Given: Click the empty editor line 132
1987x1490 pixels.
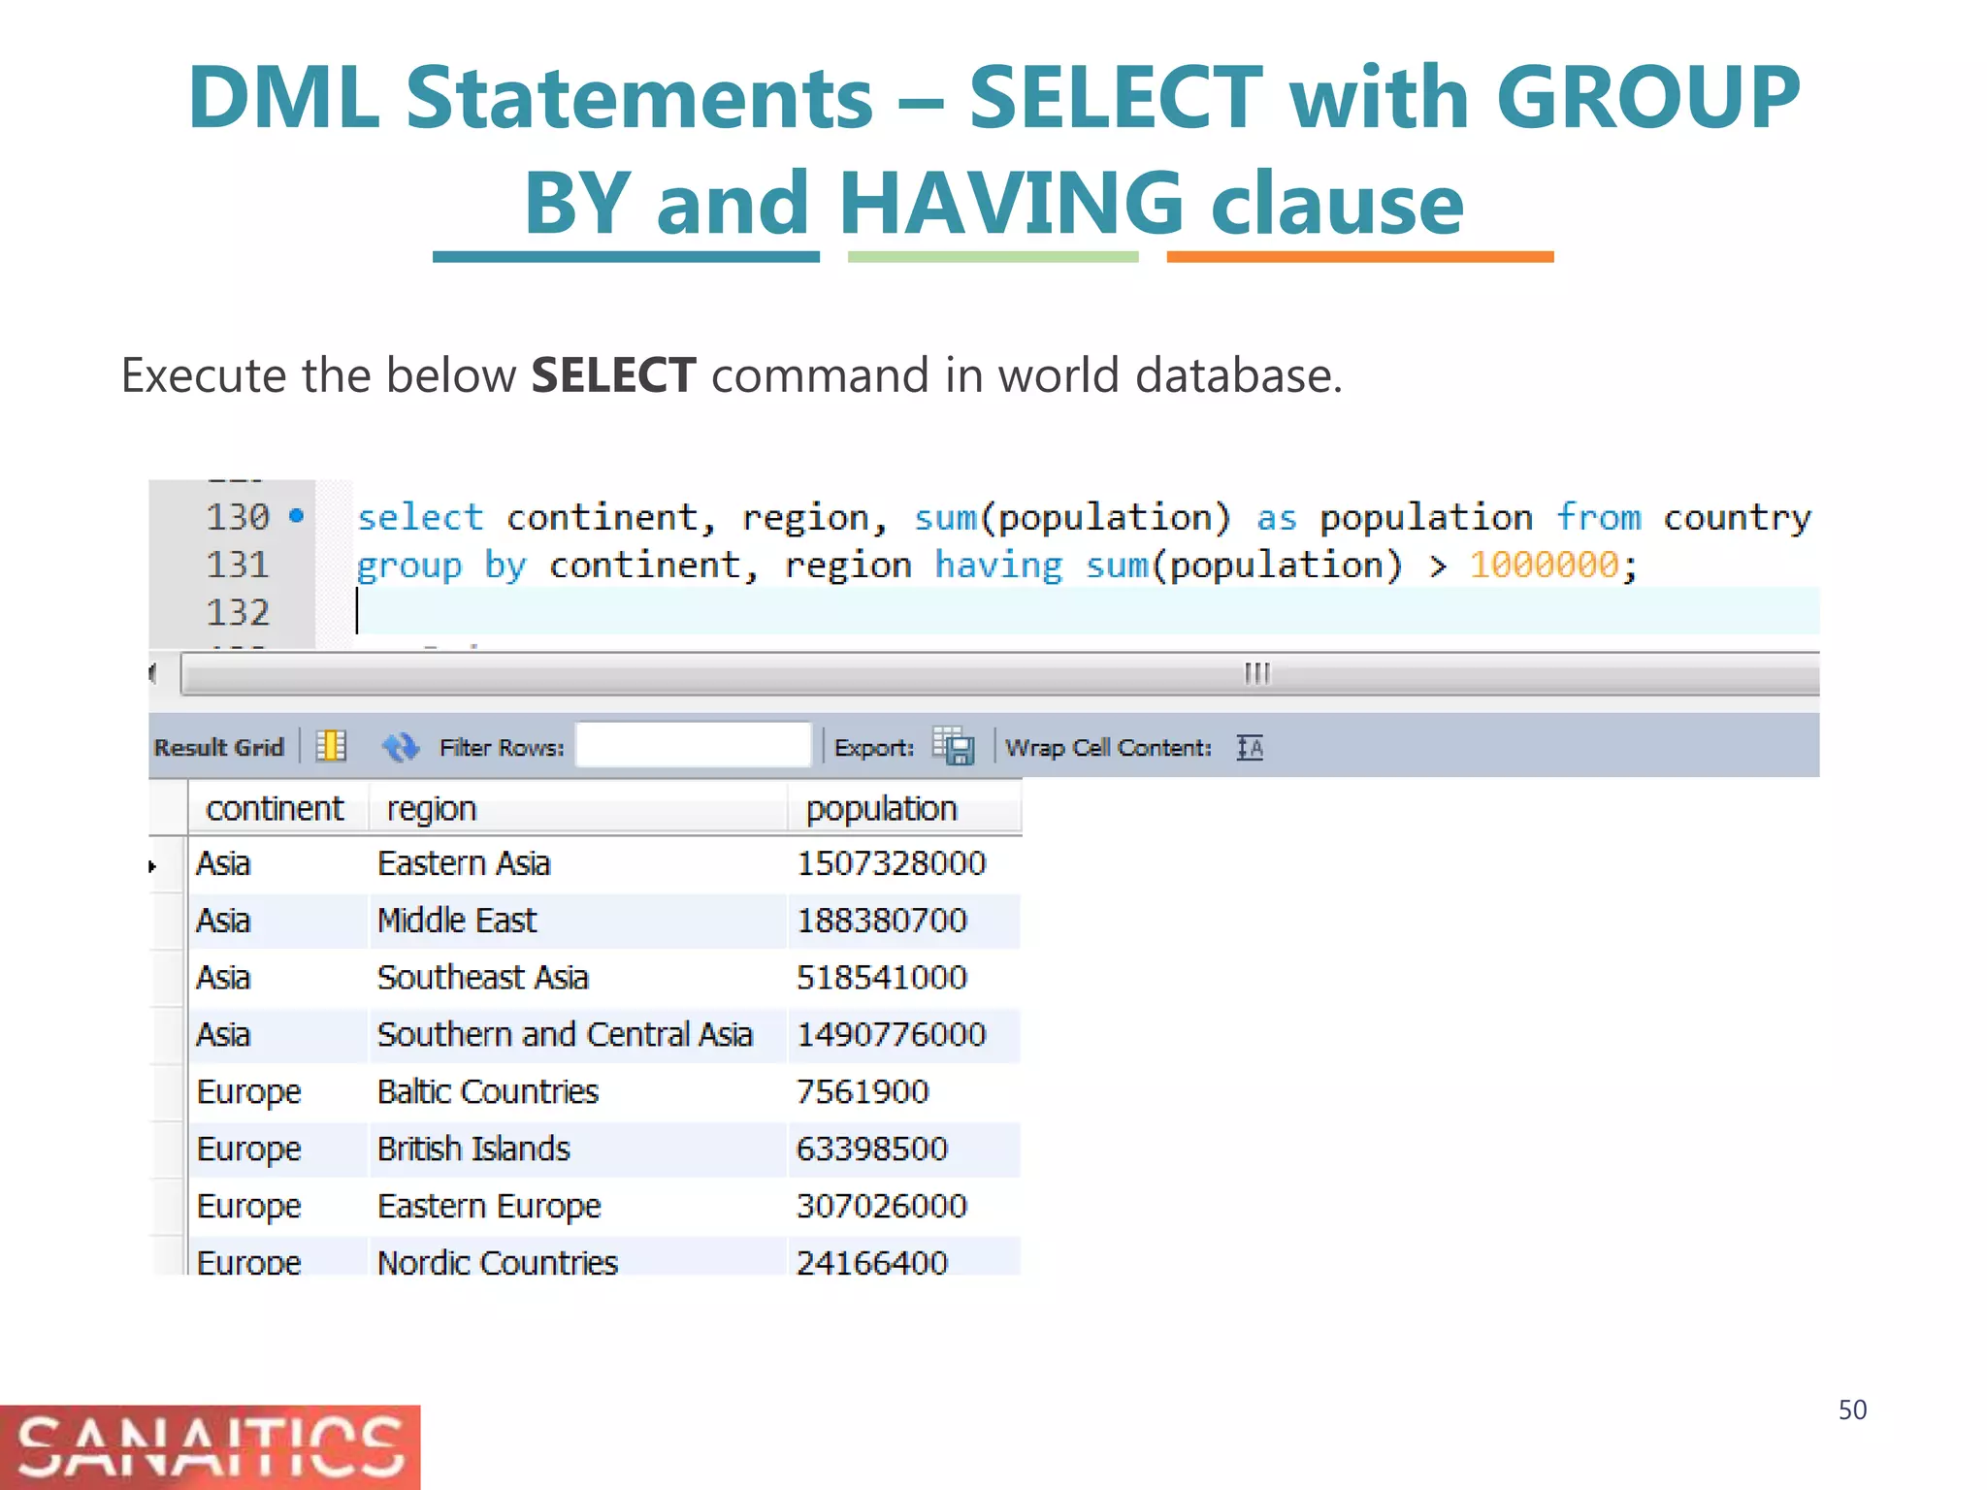Looking at the screenshot, I should tap(1087, 612).
